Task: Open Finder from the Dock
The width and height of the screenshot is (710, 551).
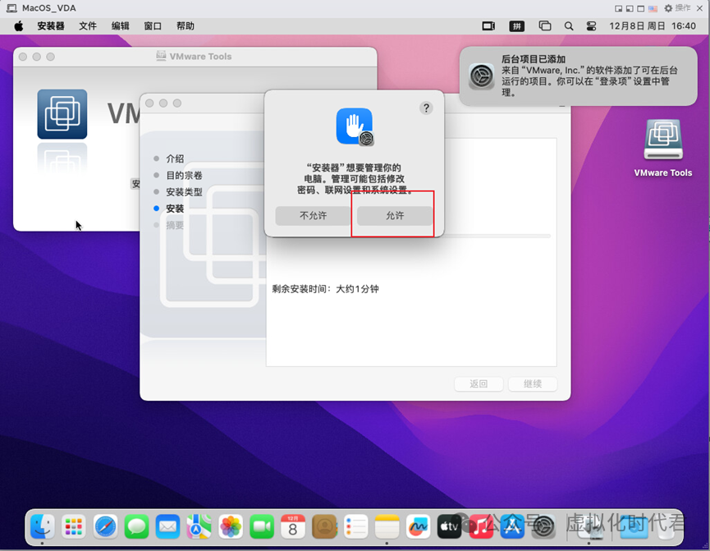Action: pos(43,526)
